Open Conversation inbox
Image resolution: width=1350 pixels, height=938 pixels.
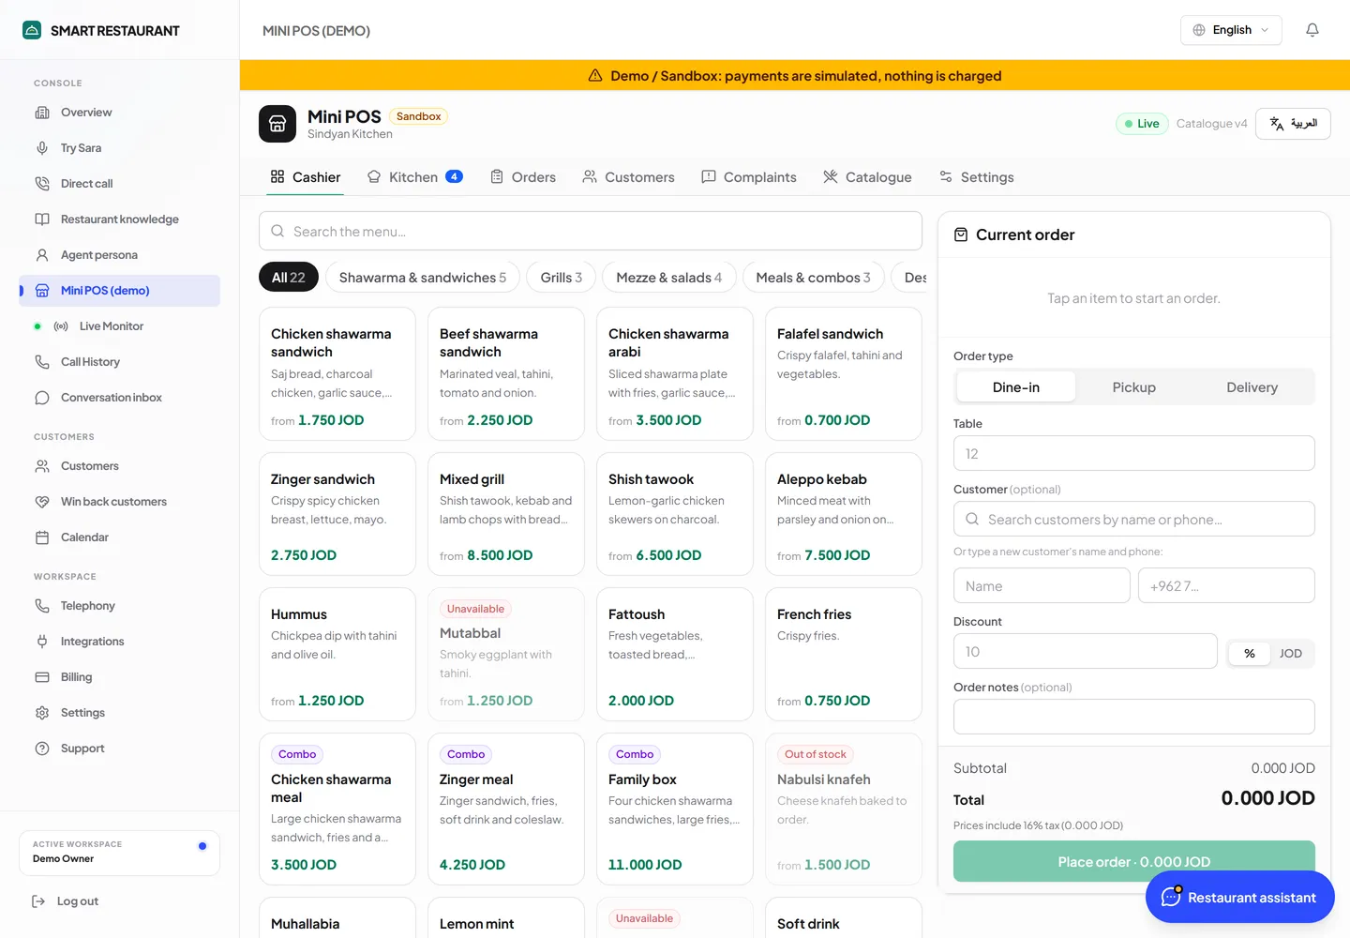point(120,398)
